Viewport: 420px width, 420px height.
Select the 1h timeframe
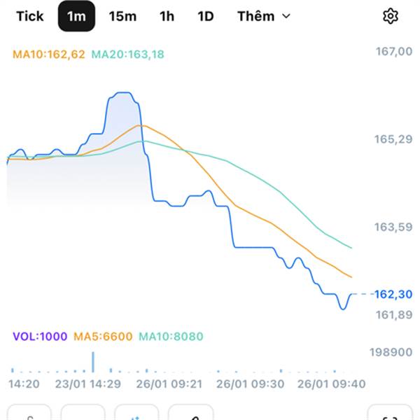coord(167,16)
